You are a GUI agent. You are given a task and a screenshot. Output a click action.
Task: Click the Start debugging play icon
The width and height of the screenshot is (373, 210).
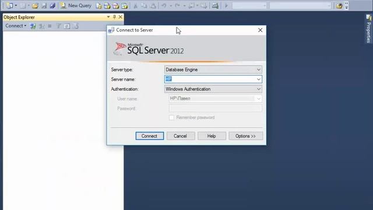click(x=226, y=6)
